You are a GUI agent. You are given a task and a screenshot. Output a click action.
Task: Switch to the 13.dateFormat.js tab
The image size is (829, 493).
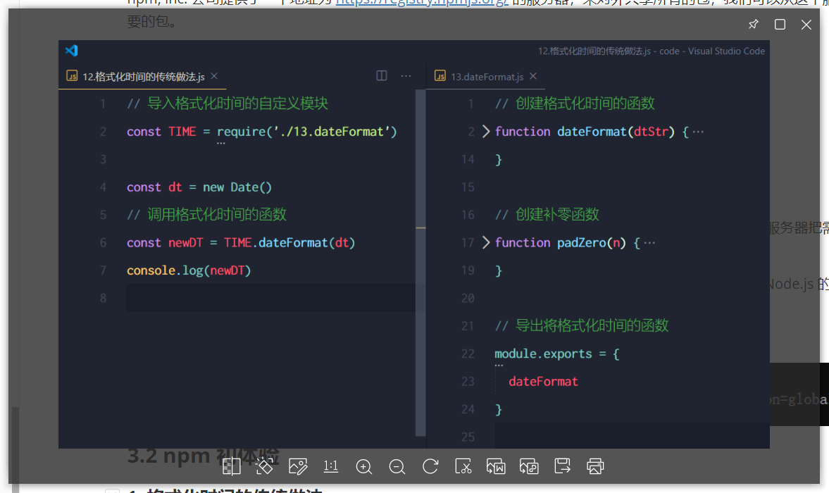coord(487,76)
